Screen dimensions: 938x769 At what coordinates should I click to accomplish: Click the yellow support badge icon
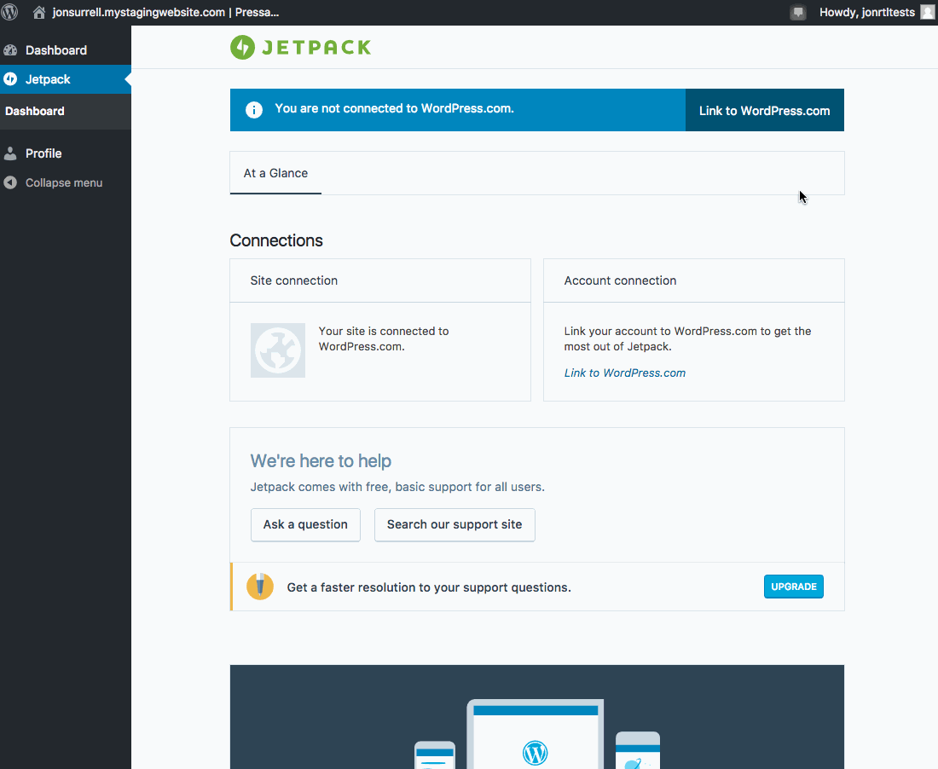pos(260,587)
